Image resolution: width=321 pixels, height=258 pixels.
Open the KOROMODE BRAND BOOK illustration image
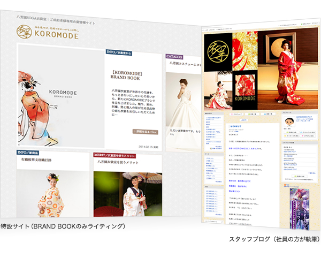[x=61, y=95]
